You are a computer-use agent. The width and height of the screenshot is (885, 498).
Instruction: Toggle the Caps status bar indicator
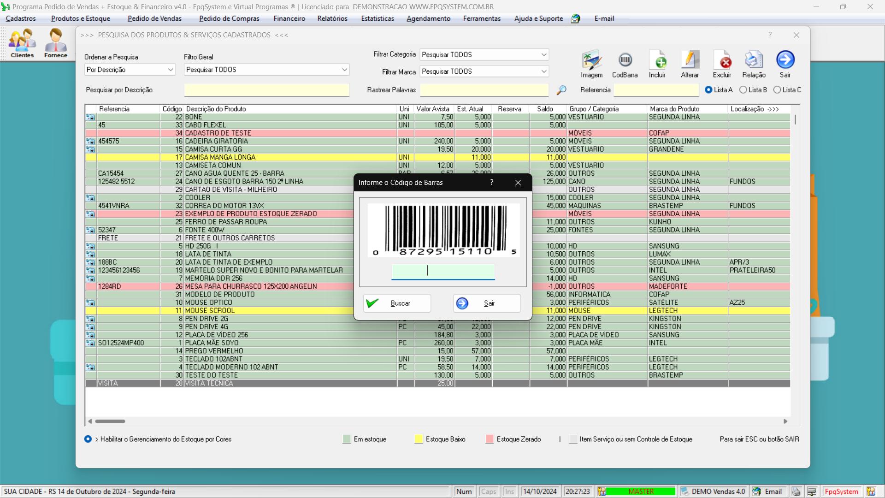(489, 492)
